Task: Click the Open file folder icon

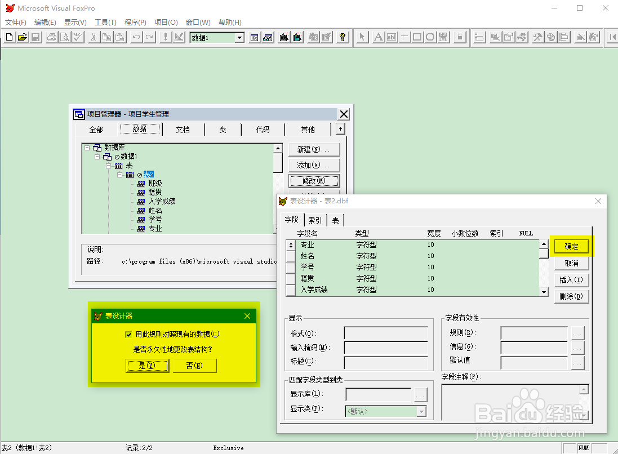Action: [x=23, y=37]
